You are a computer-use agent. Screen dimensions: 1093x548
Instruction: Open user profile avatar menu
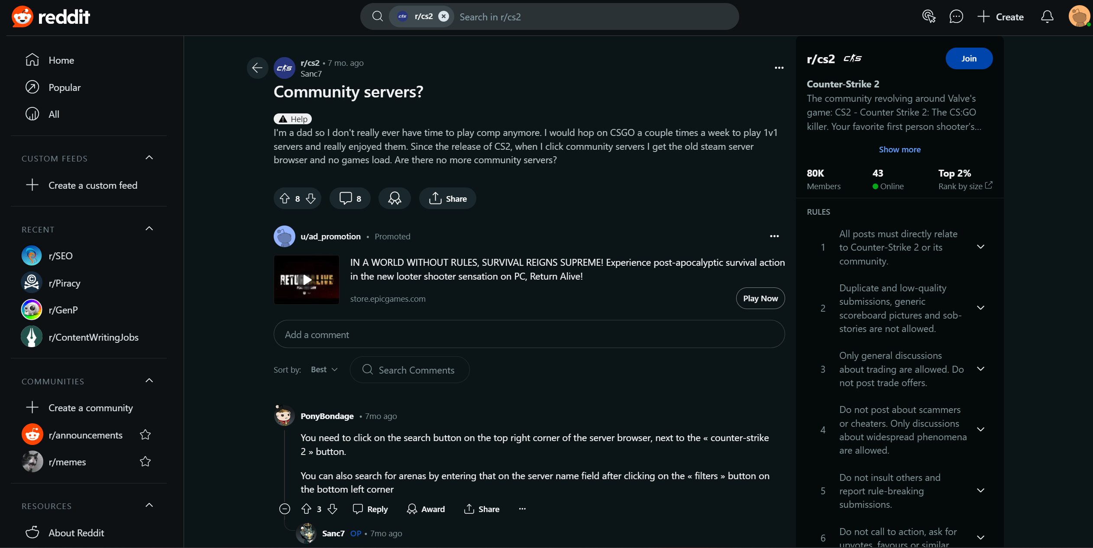[1079, 16]
